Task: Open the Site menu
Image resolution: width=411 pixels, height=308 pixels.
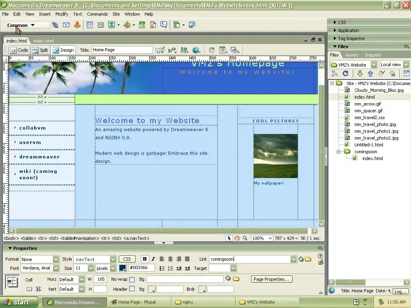Action: (116, 14)
